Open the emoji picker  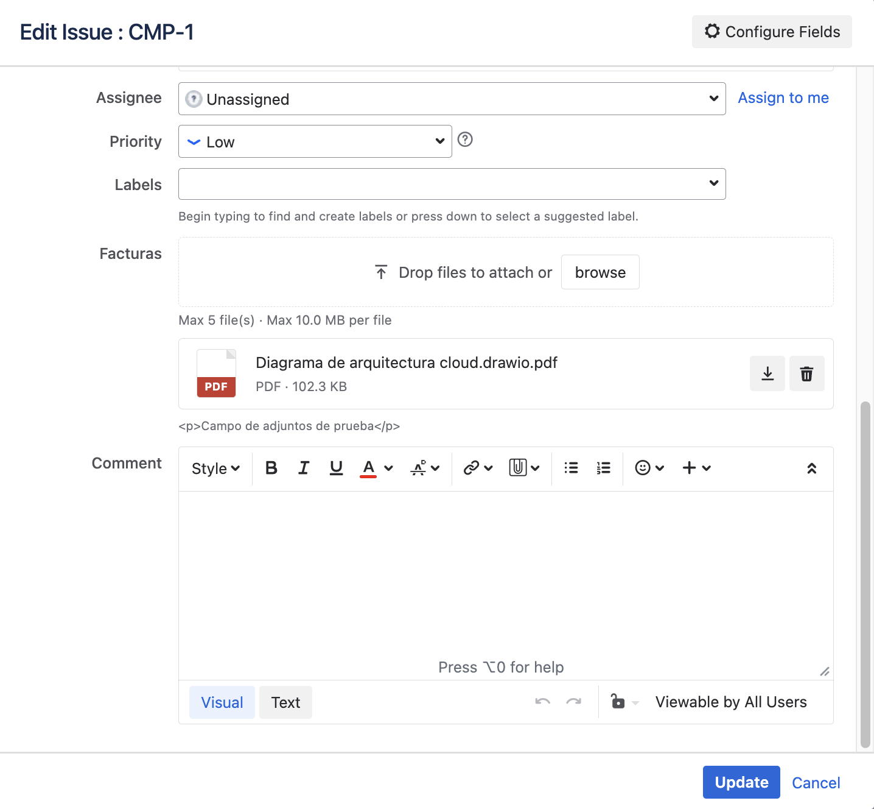[x=649, y=468]
